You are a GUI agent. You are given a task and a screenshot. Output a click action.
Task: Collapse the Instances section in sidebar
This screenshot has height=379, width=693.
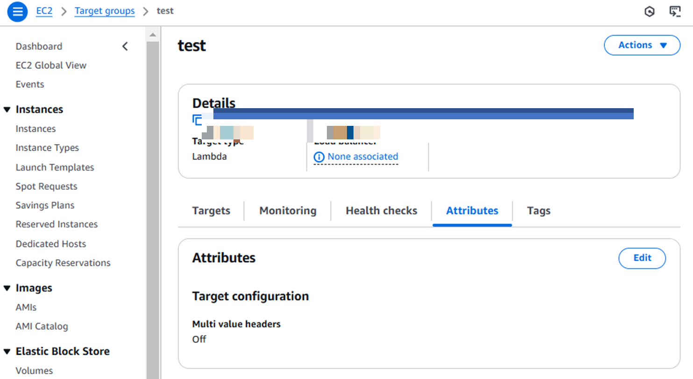click(x=7, y=110)
